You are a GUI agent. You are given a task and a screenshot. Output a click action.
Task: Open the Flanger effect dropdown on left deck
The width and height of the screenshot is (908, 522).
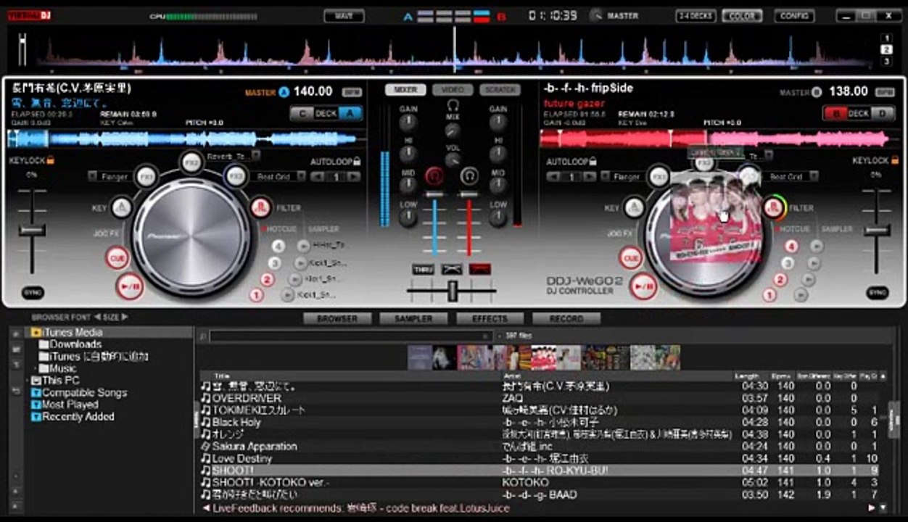point(94,176)
